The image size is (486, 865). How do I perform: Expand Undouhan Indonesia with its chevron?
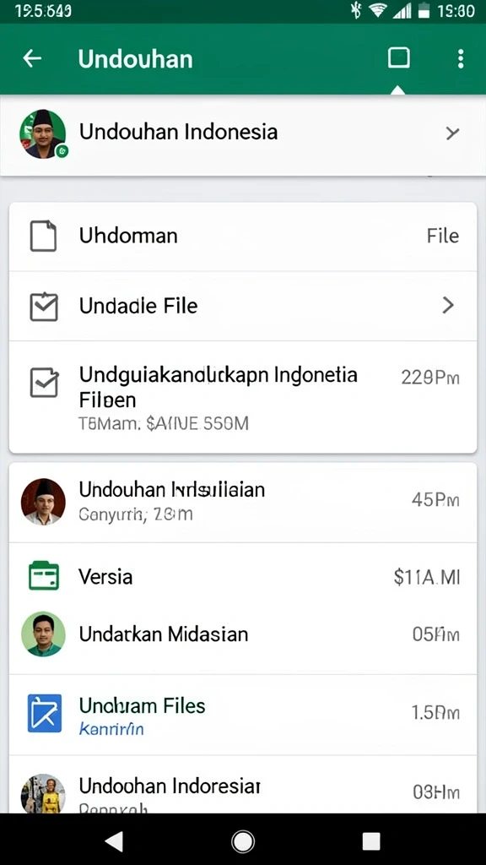pyautogui.click(x=452, y=133)
